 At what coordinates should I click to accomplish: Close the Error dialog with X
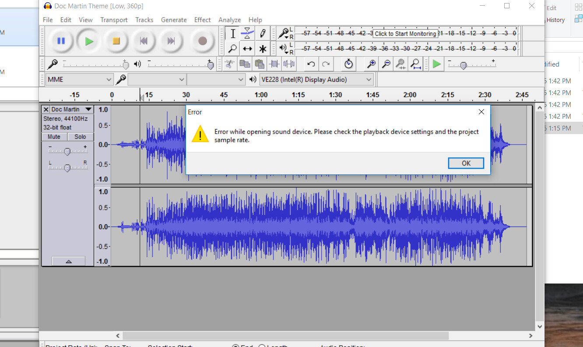[481, 112]
